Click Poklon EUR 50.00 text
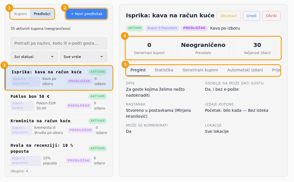This screenshot has height=182, width=294. pyautogui.click(x=46, y=106)
